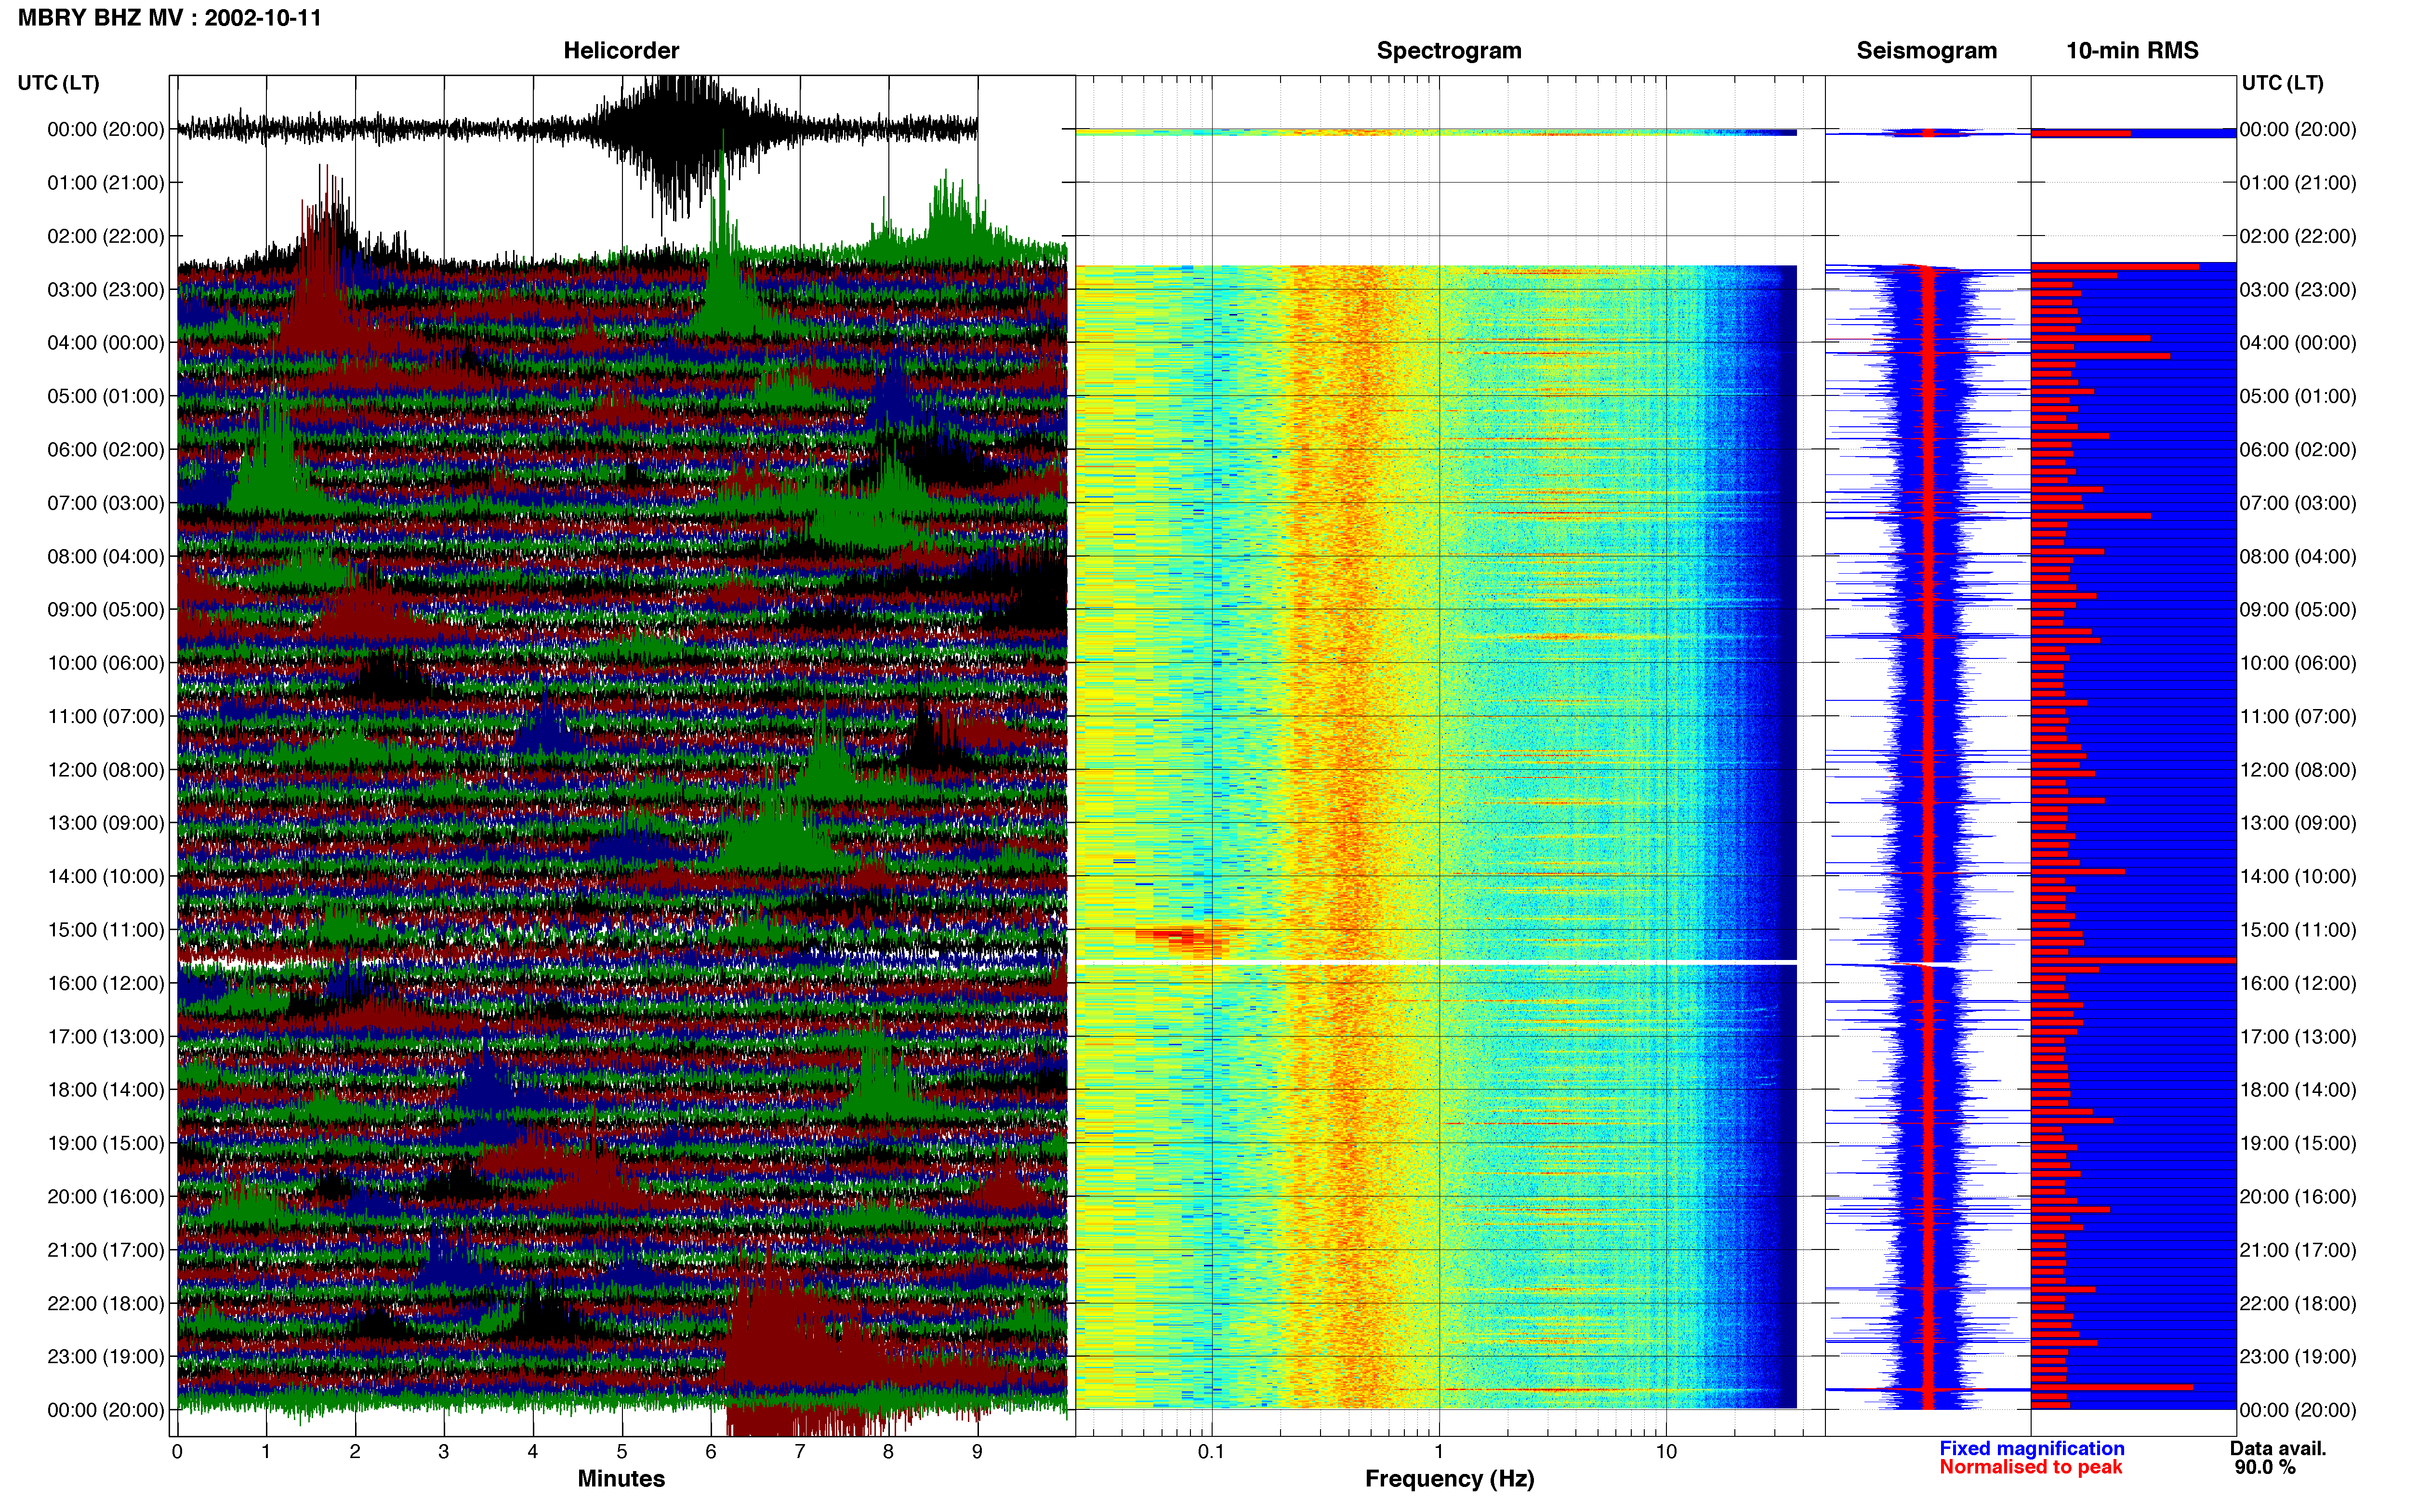Click the 'Frequency (Hz)' axis label
2418x1512 pixels.
coord(1449,1479)
